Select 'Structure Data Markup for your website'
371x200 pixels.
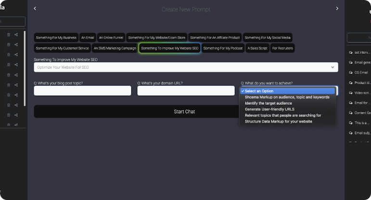tap(278, 122)
